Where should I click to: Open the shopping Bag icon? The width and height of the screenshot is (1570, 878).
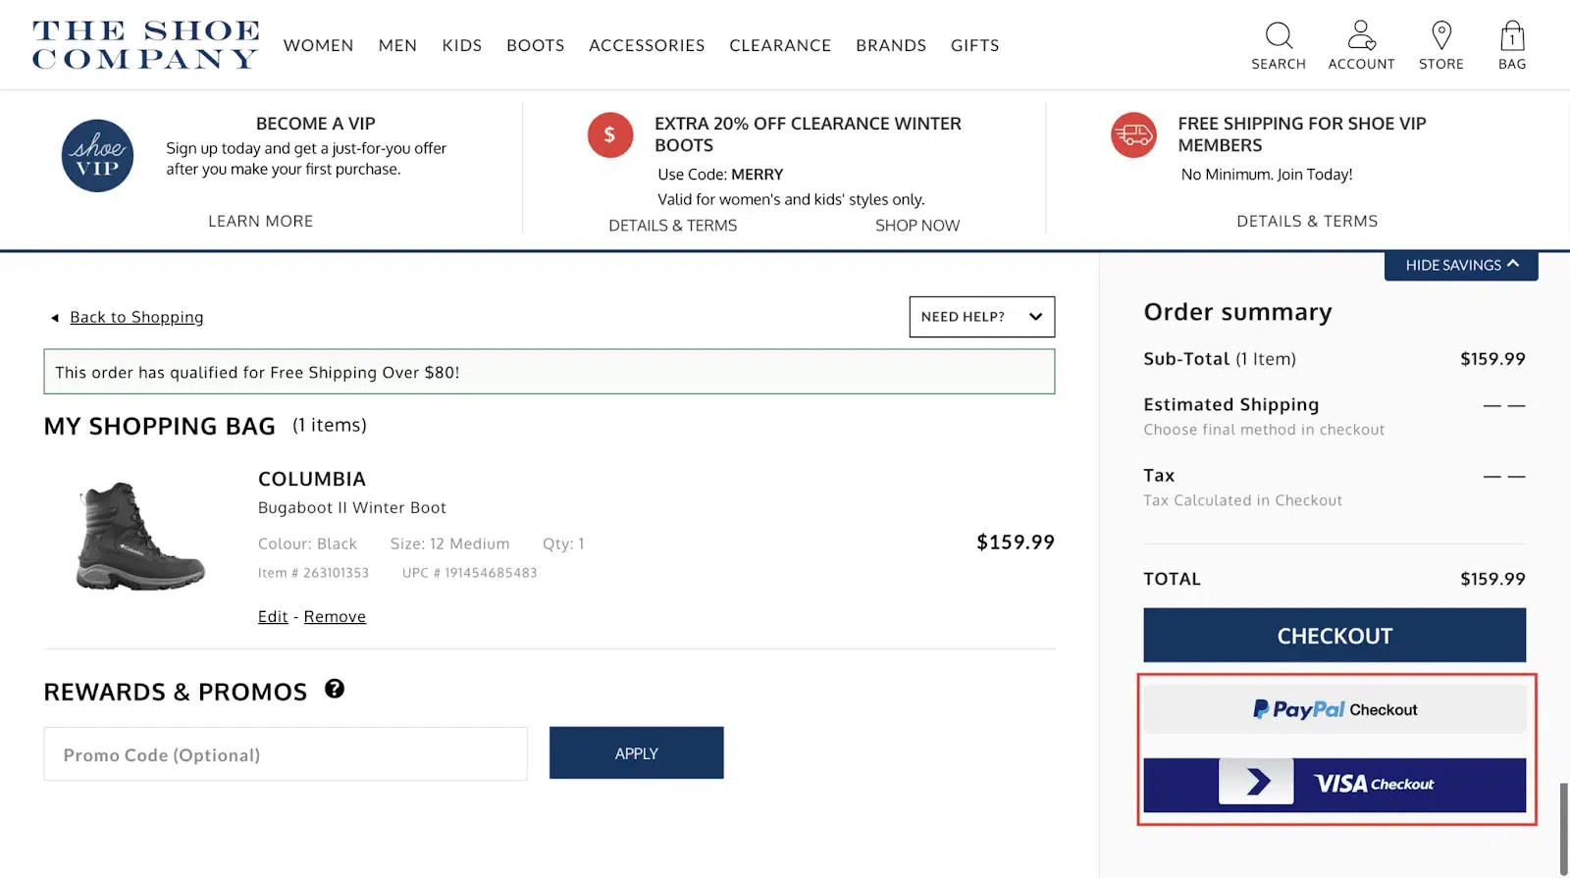pyautogui.click(x=1512, y=36)
